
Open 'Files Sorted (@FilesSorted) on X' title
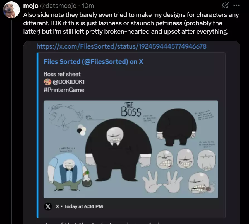point(93,62)
